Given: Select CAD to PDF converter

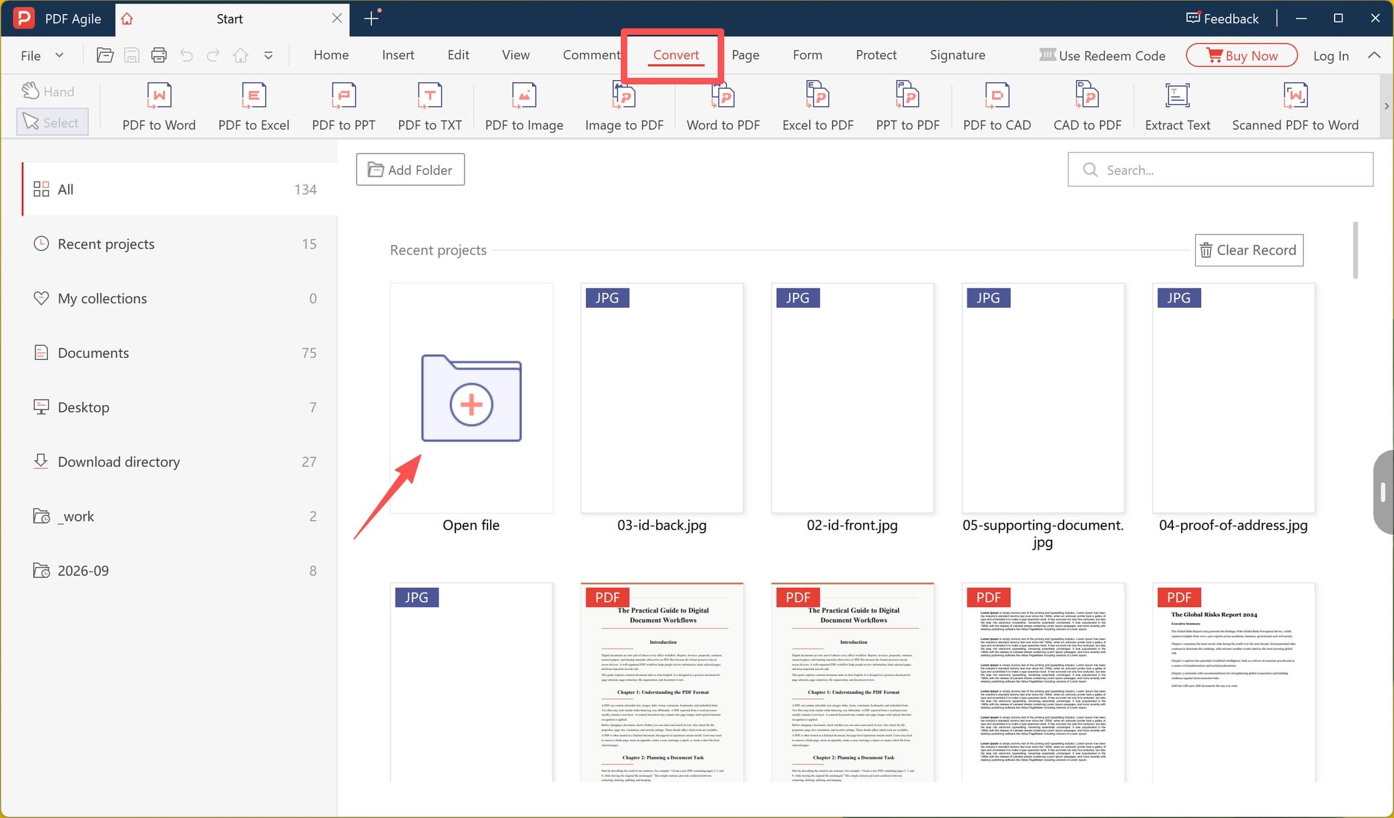Looking at the screenshot, I should point(1087,107).
